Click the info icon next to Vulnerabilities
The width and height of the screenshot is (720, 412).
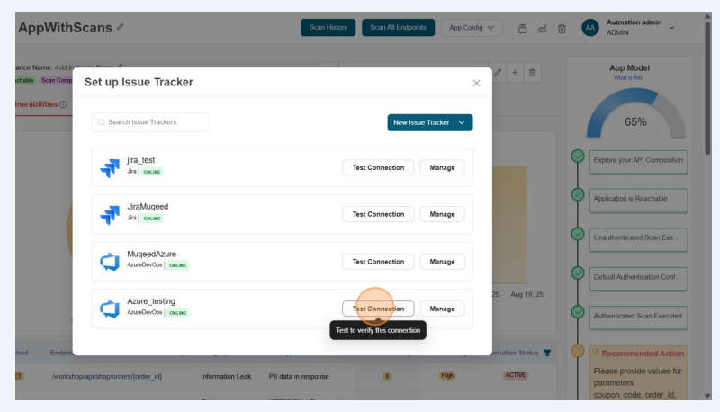click(63, 104)
